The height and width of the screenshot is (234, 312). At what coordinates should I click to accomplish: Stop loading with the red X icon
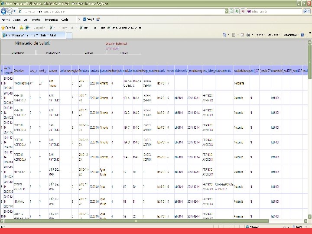243,11
